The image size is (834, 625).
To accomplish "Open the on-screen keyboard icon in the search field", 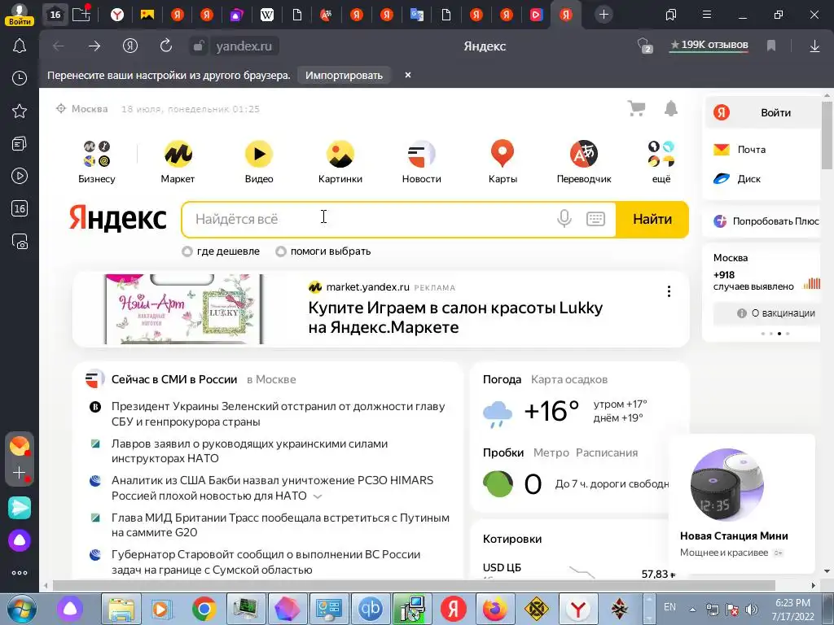I will click(595, 218).
